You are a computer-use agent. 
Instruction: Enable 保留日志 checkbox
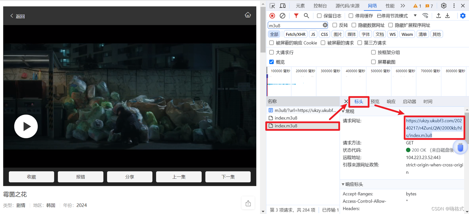pos(319,16)
